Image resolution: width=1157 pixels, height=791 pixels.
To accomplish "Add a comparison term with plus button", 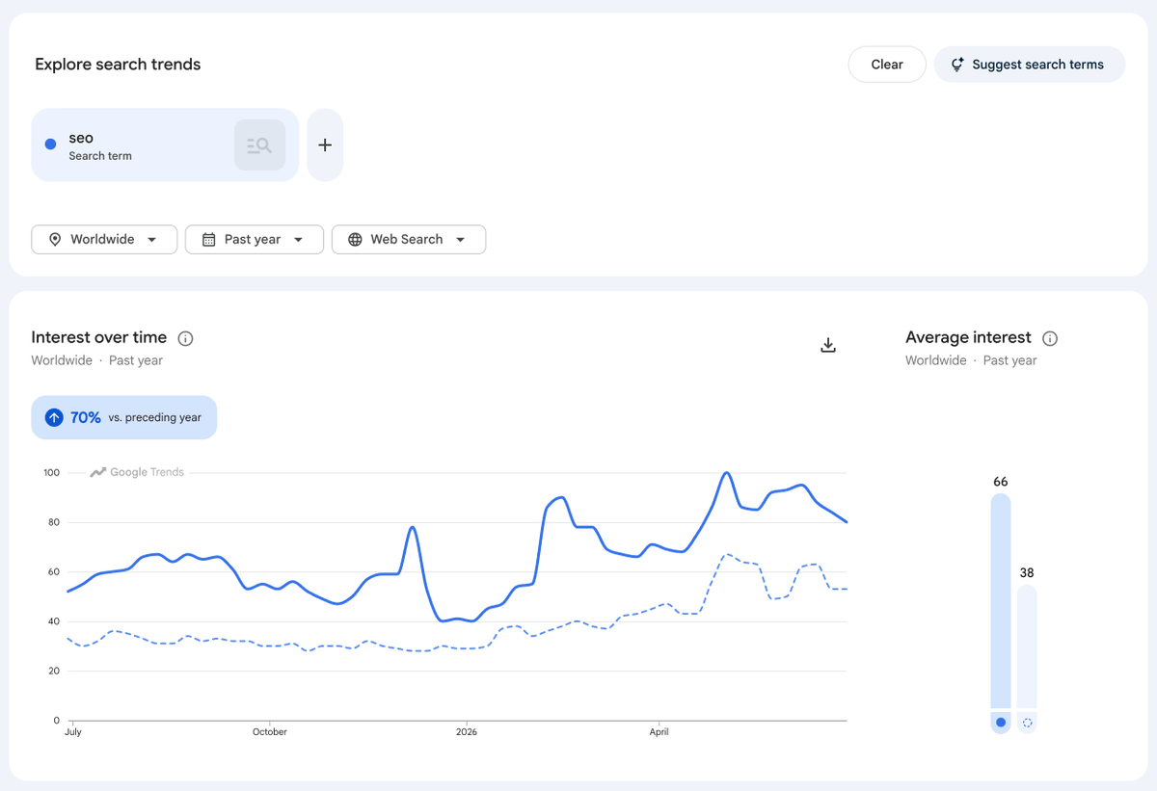I will (x=325, y=145).
